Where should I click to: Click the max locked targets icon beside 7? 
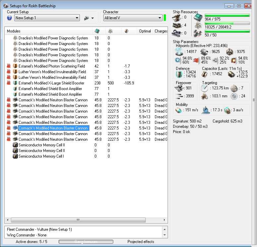234,88
